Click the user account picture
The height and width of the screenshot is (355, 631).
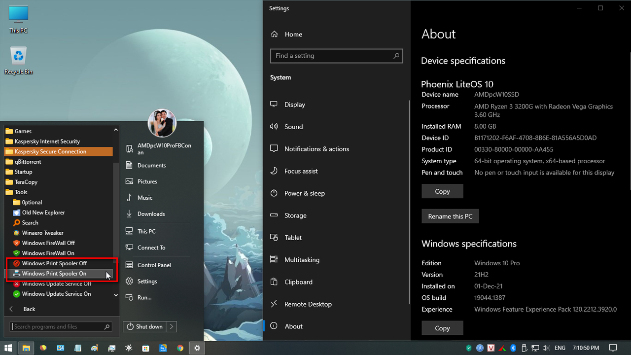(162, 123)
